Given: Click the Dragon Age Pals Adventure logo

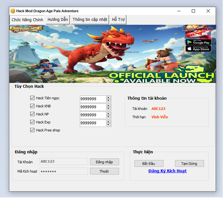Looking at the screenshot, I should coord(26,29).
